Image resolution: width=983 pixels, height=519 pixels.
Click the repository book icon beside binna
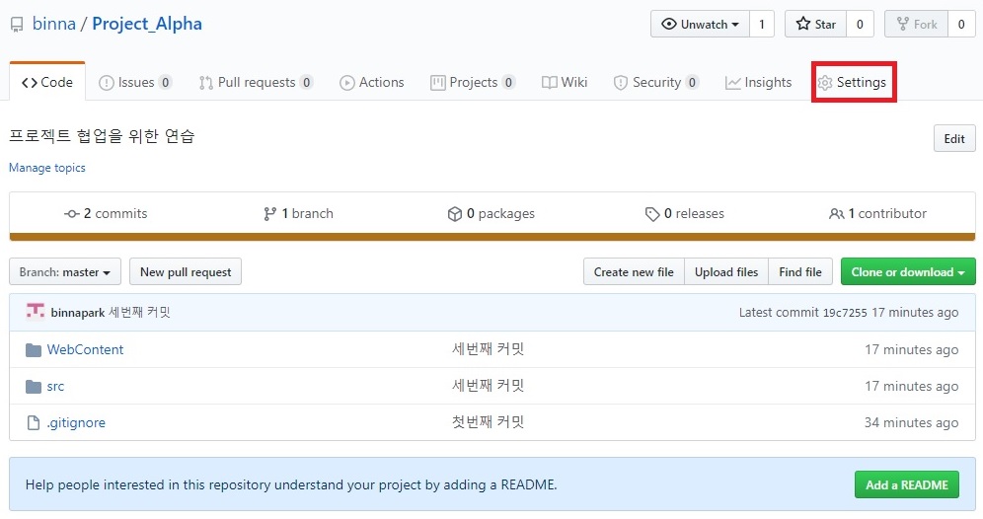coord(17,25)
